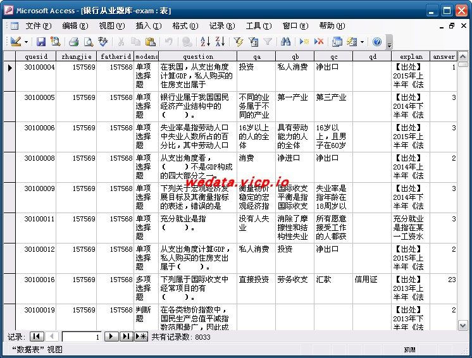The width and height of the screenshot is (472, 358).
Task: Delete record toolbar icon
Action: pyautogui.click(x=319, y=42)
